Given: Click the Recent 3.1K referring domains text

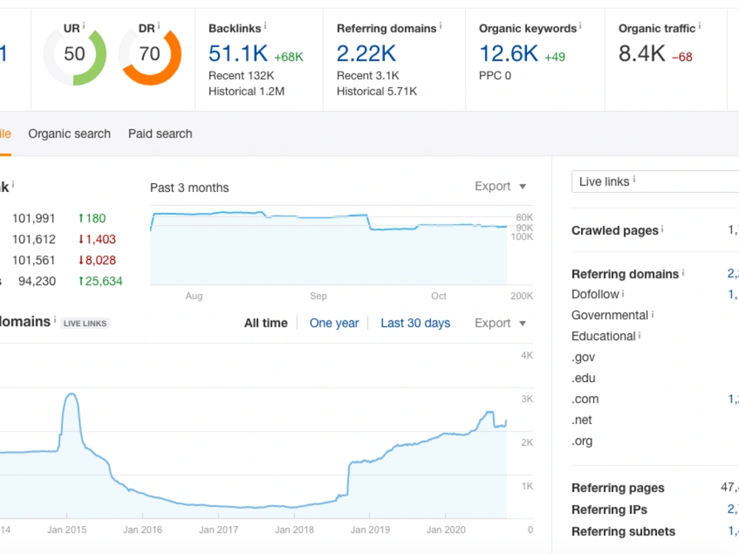Looking at the screenshot, I should [x=367, y=75].
